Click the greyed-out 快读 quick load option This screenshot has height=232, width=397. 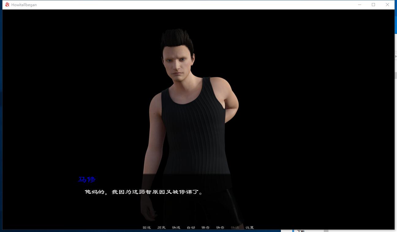(235, 227)
